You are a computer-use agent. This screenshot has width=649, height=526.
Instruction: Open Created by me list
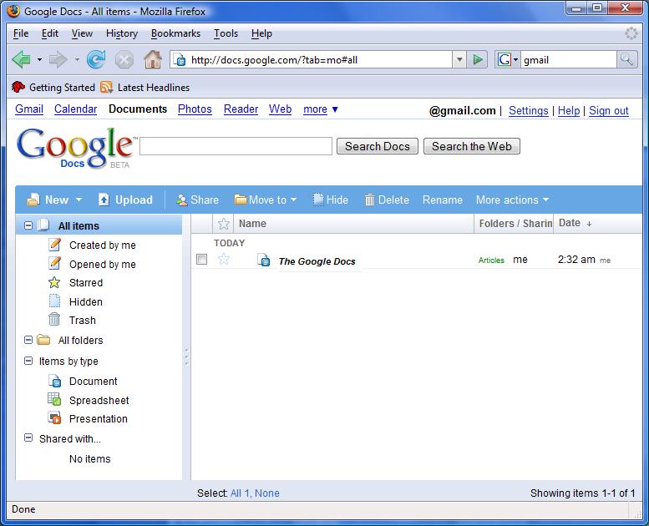coord(102,245)
